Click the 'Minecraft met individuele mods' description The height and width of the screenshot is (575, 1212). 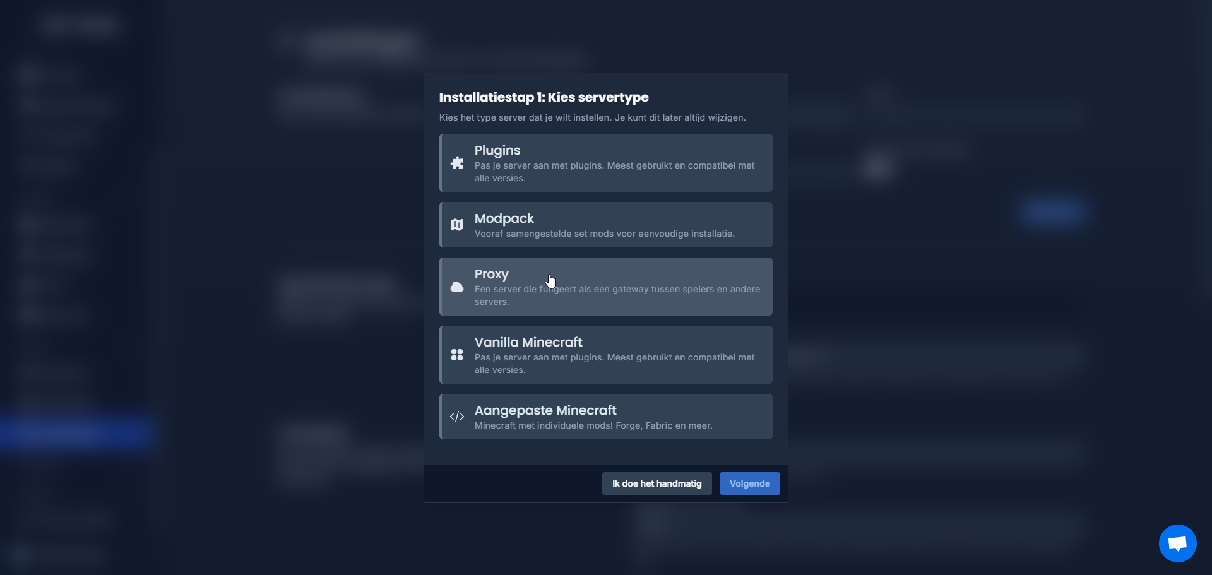(593, 425)
